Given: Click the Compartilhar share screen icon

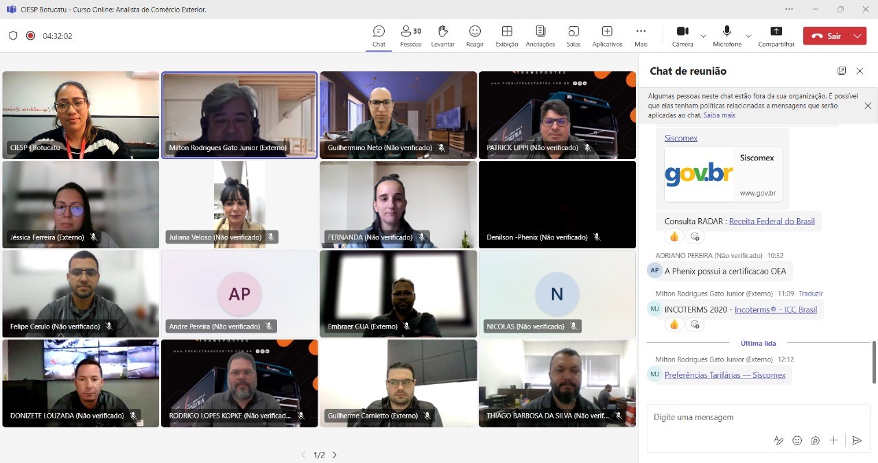Looking at the screenshot, I should [776, 36].
